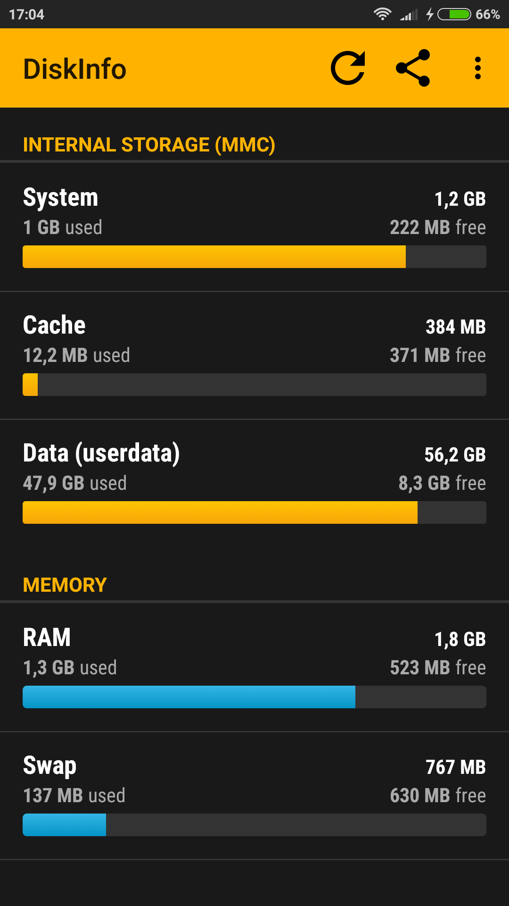509x906 pixels.
Task: Tap the userdata usage progress bar
Action: click(254, 512)
